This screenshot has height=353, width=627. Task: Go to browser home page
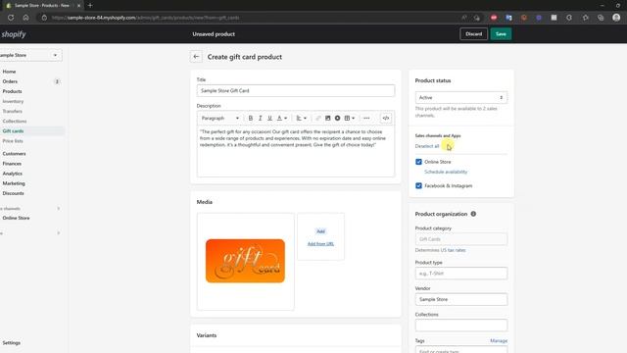(25, 18)
